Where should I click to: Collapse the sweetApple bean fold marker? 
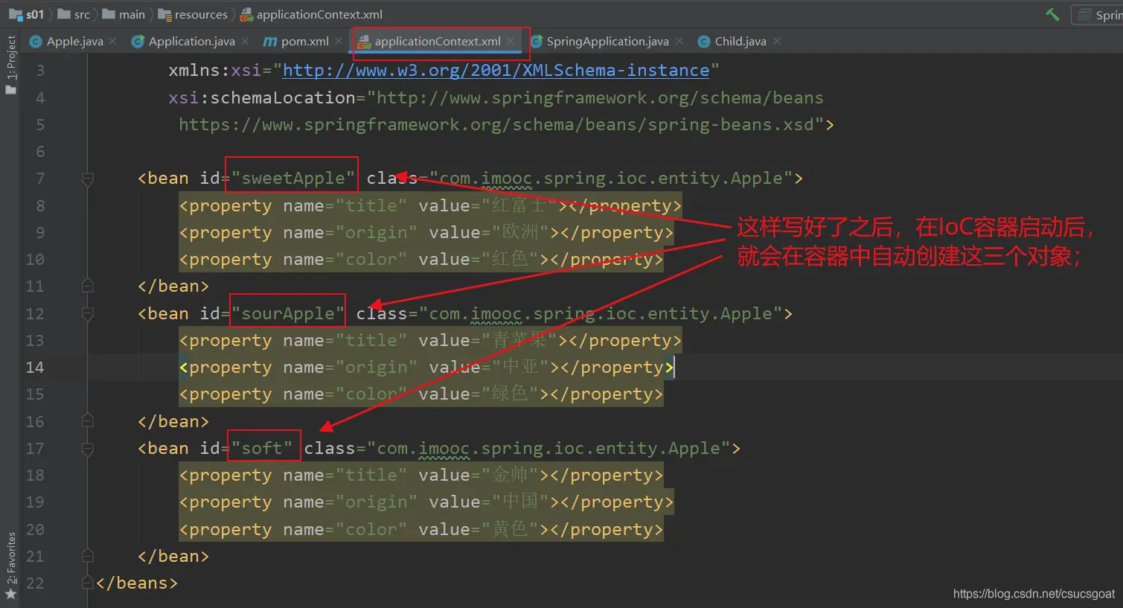tap(87, 179)
